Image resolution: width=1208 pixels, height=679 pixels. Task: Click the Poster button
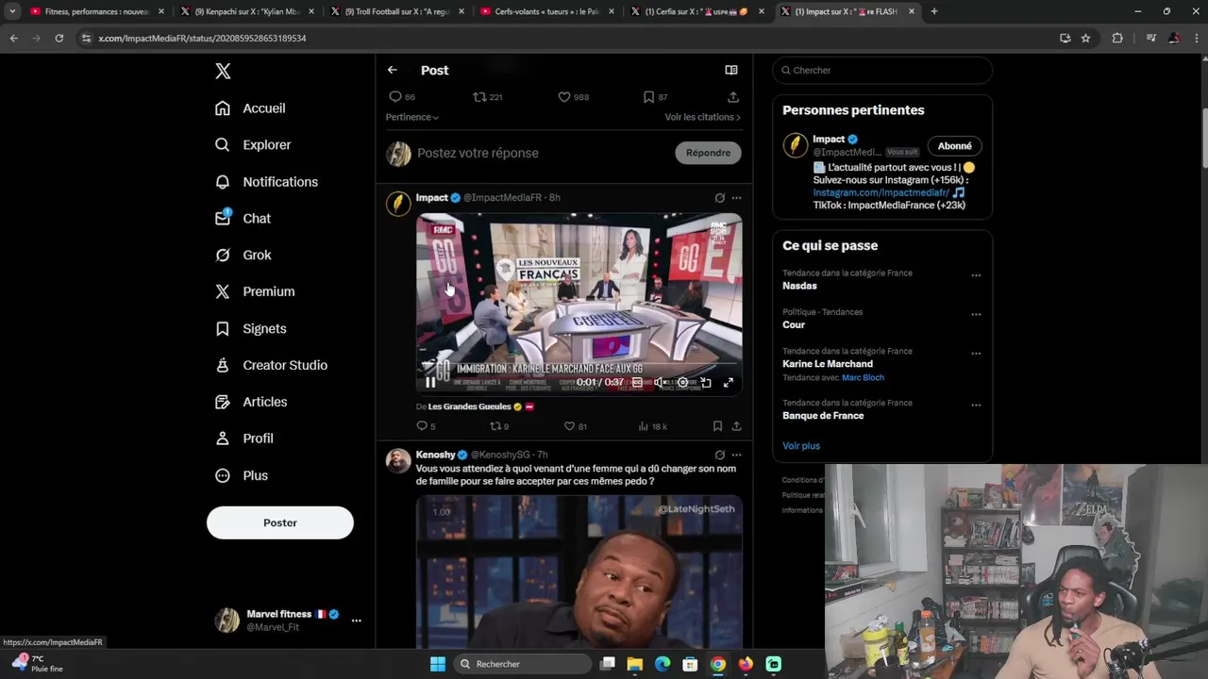pyautogui.click(x=280, y=522)
